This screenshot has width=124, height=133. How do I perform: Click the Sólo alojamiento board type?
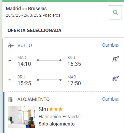[x=57, y=124]
